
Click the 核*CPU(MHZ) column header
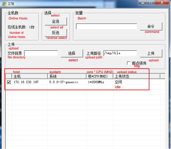point(100,76)
